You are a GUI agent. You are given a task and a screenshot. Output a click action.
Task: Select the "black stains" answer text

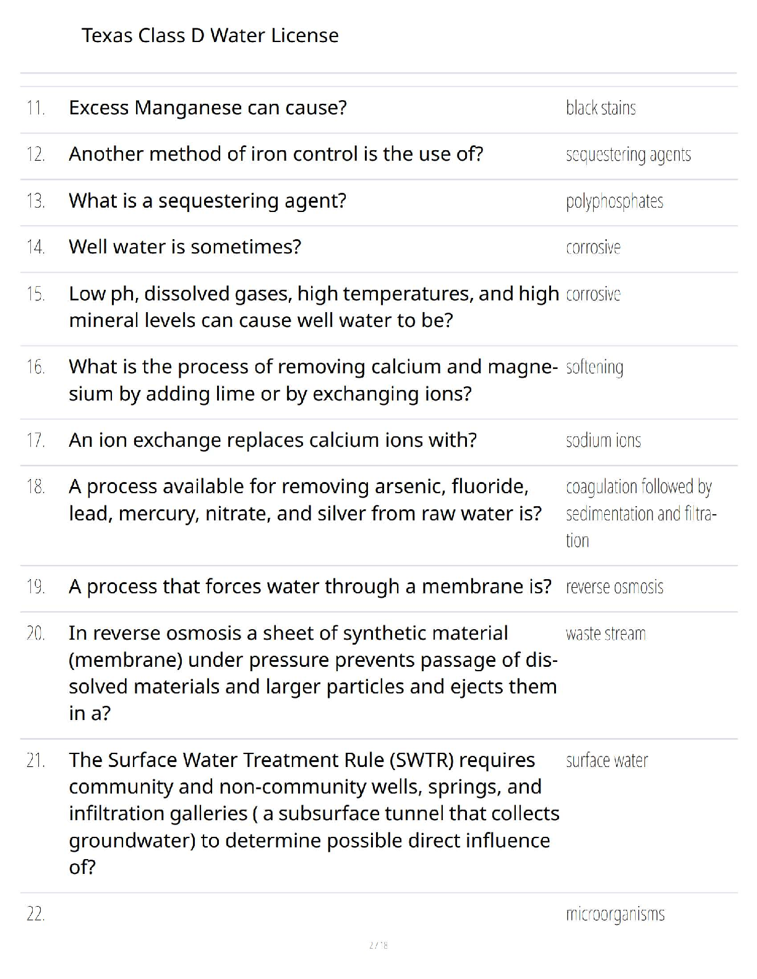click(601, 108)
